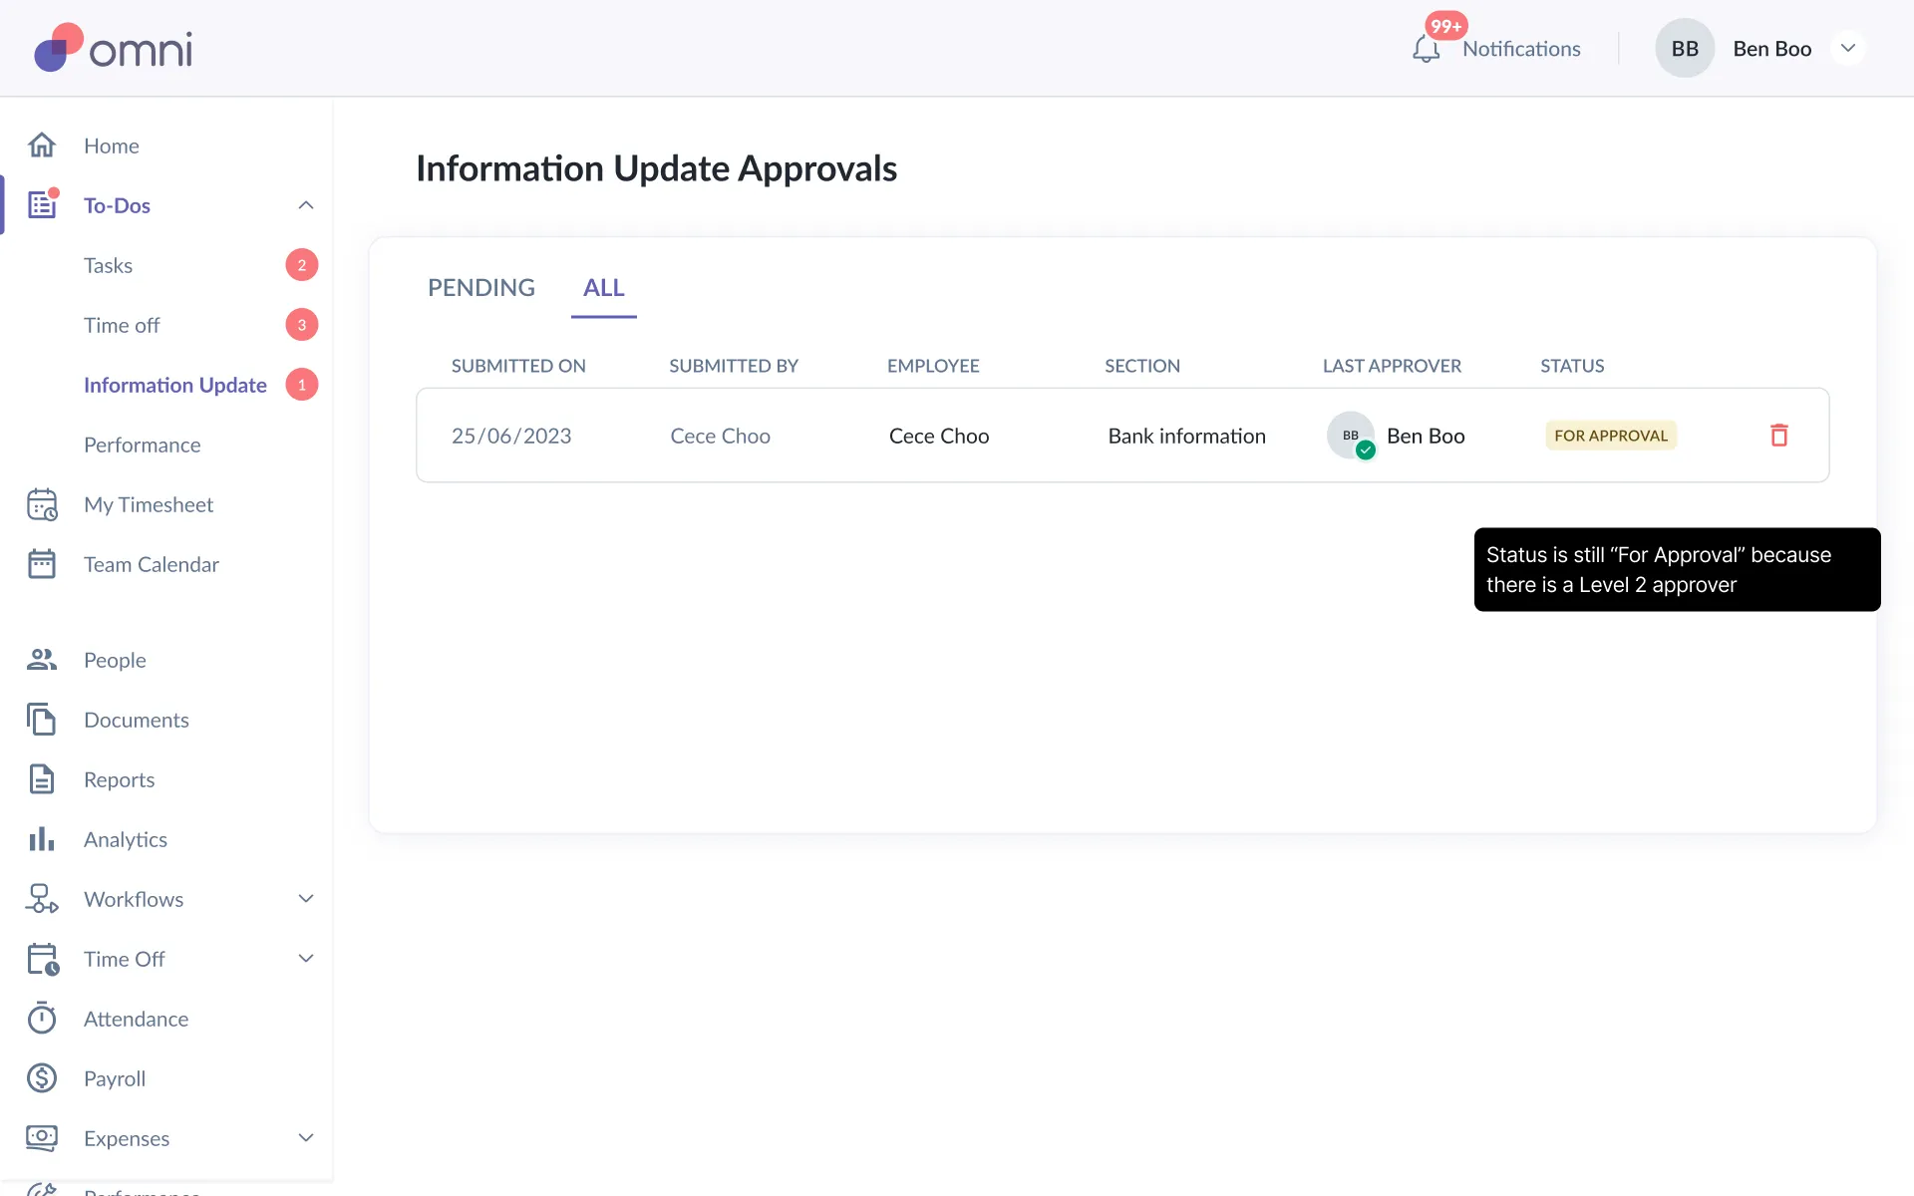Image resolution: width=1914 pixels, height=1196 pixels.
Task: Collapse the To-Dos section chevron
Action: [x=306, y=205]
